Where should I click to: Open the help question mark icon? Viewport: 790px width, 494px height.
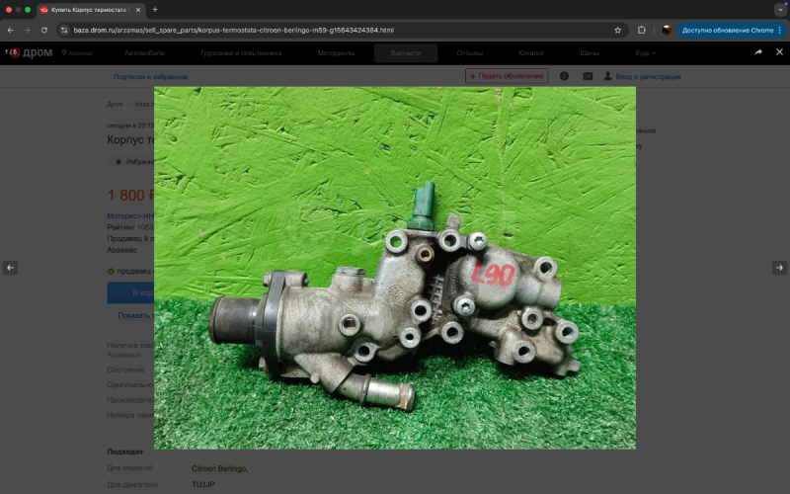pos(564,76)
